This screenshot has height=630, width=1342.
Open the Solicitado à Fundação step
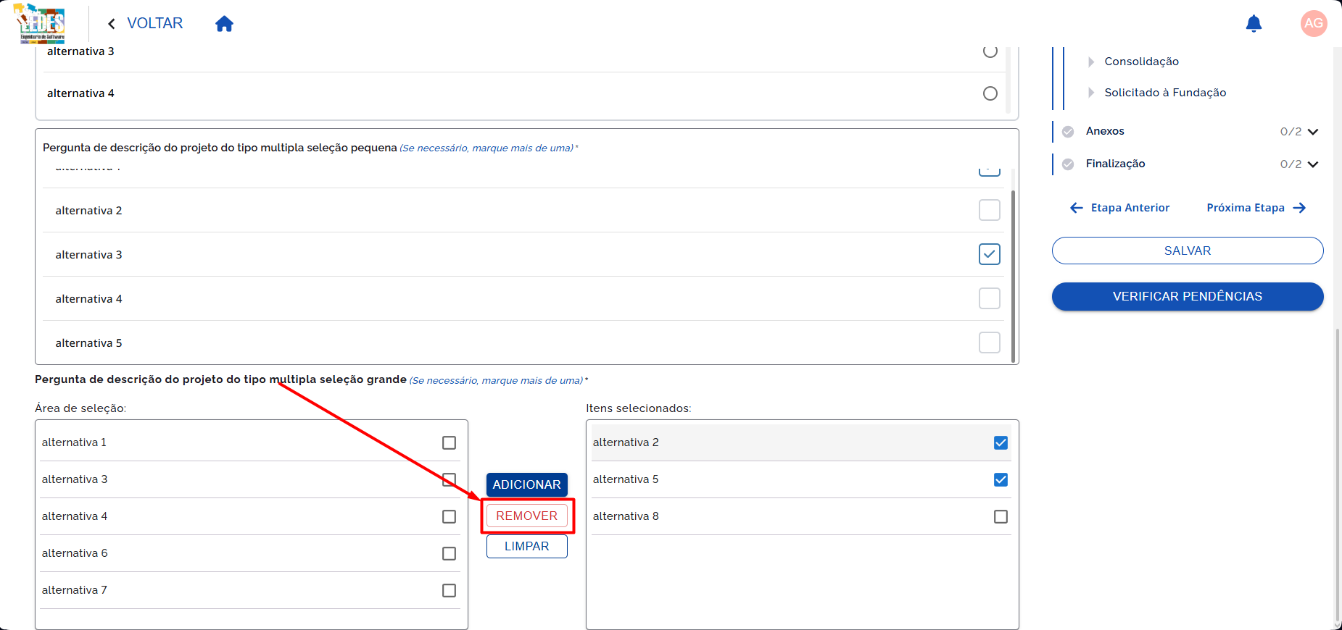point(1165,93)
